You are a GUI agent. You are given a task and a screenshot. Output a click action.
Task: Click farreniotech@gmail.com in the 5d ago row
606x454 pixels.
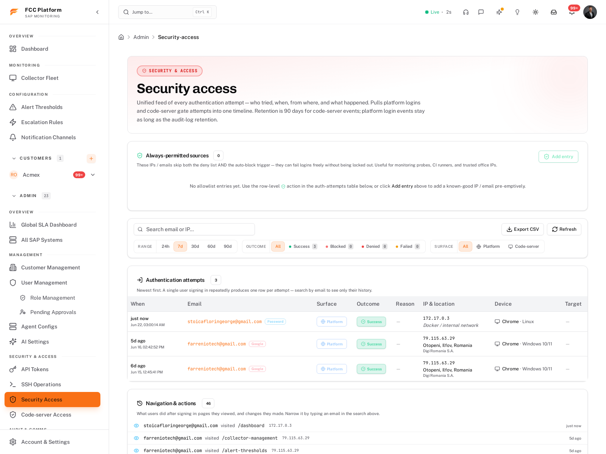(217, 344)
